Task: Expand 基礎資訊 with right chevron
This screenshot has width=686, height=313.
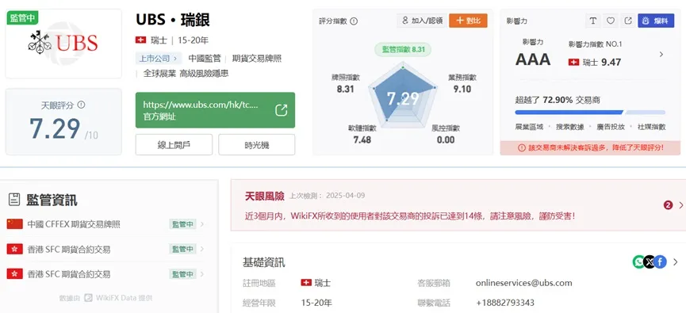Action: click(676, 261)
